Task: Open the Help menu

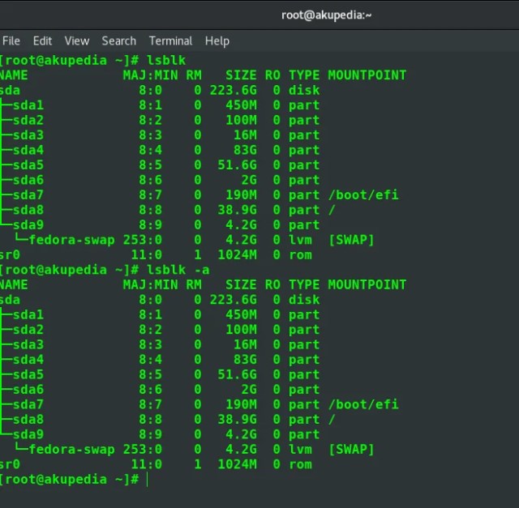Action: (217, 41)
